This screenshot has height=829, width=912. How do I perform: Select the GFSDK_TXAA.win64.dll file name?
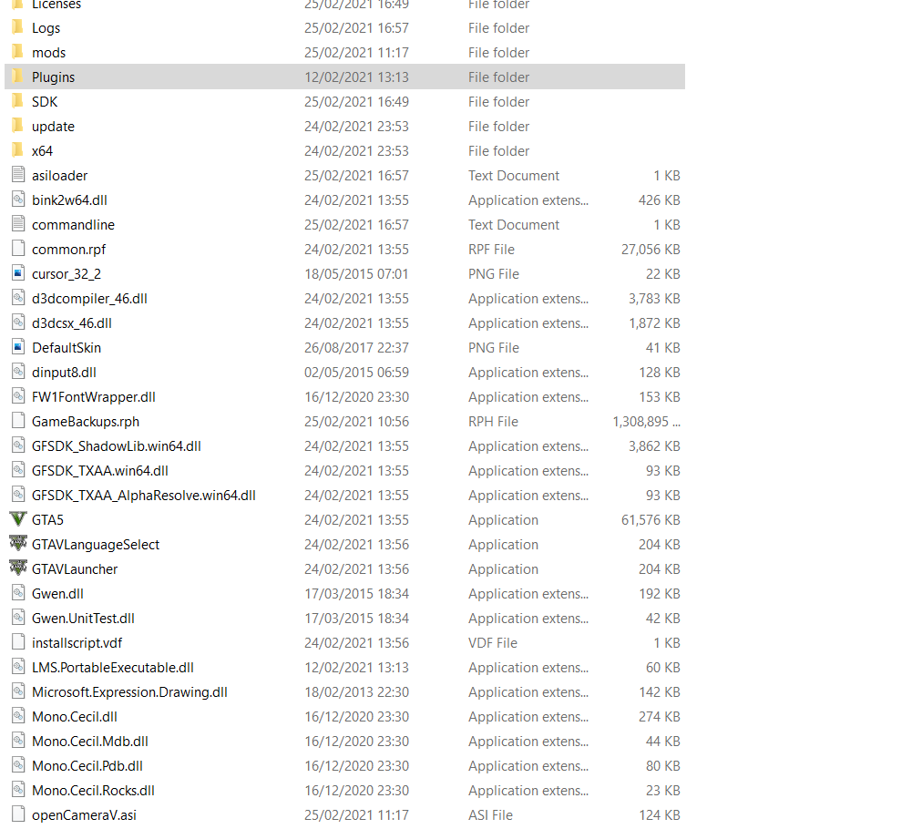point(100,471)
